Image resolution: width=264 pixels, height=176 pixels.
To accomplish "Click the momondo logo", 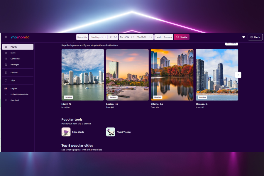I will click(20, 37).
